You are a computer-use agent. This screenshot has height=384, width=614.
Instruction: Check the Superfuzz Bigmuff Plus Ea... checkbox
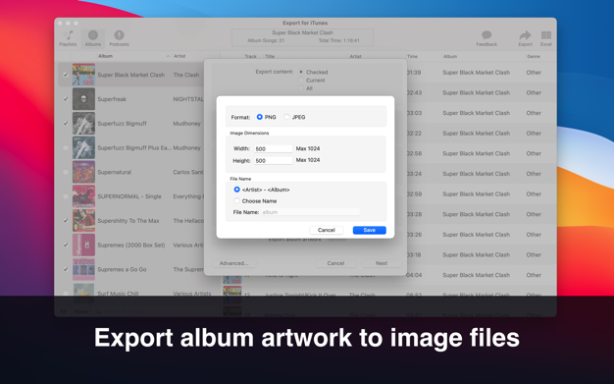pos(66,147)
